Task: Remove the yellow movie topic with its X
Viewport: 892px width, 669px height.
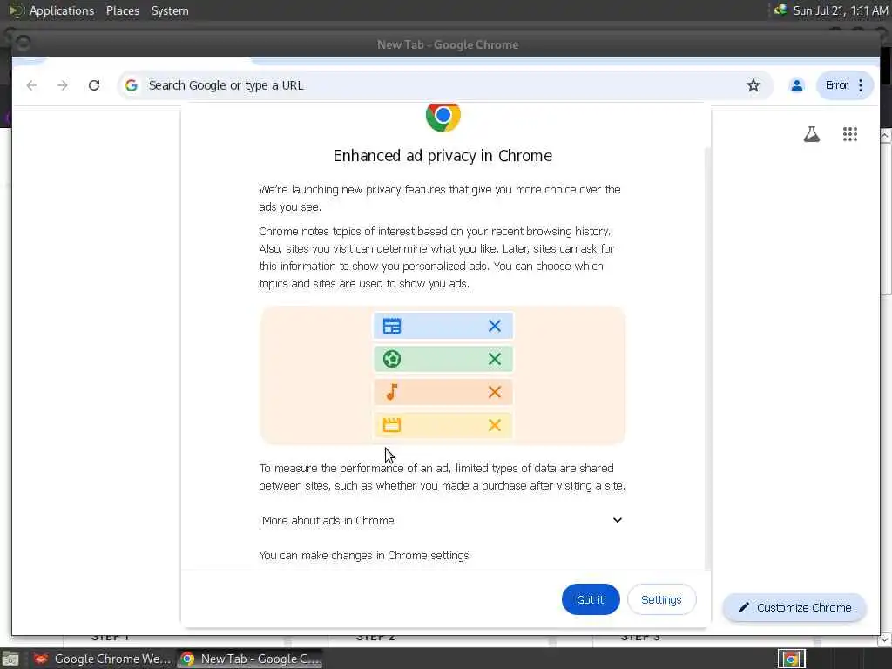Action: (x=495, y=425)
